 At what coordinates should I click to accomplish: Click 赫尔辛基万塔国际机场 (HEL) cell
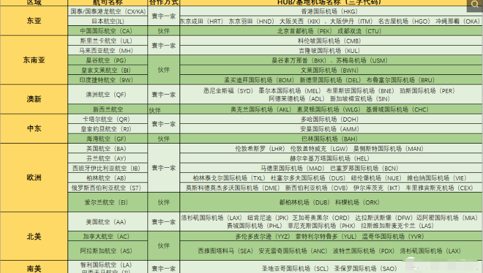[x=331, y=158]
